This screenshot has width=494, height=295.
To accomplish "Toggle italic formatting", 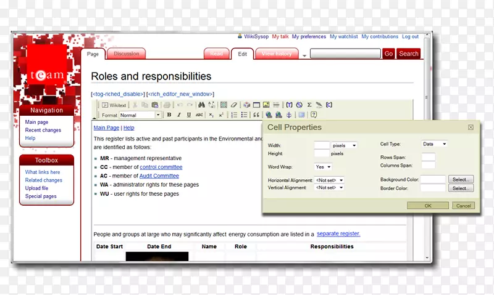I will click(x=179, y=115).
